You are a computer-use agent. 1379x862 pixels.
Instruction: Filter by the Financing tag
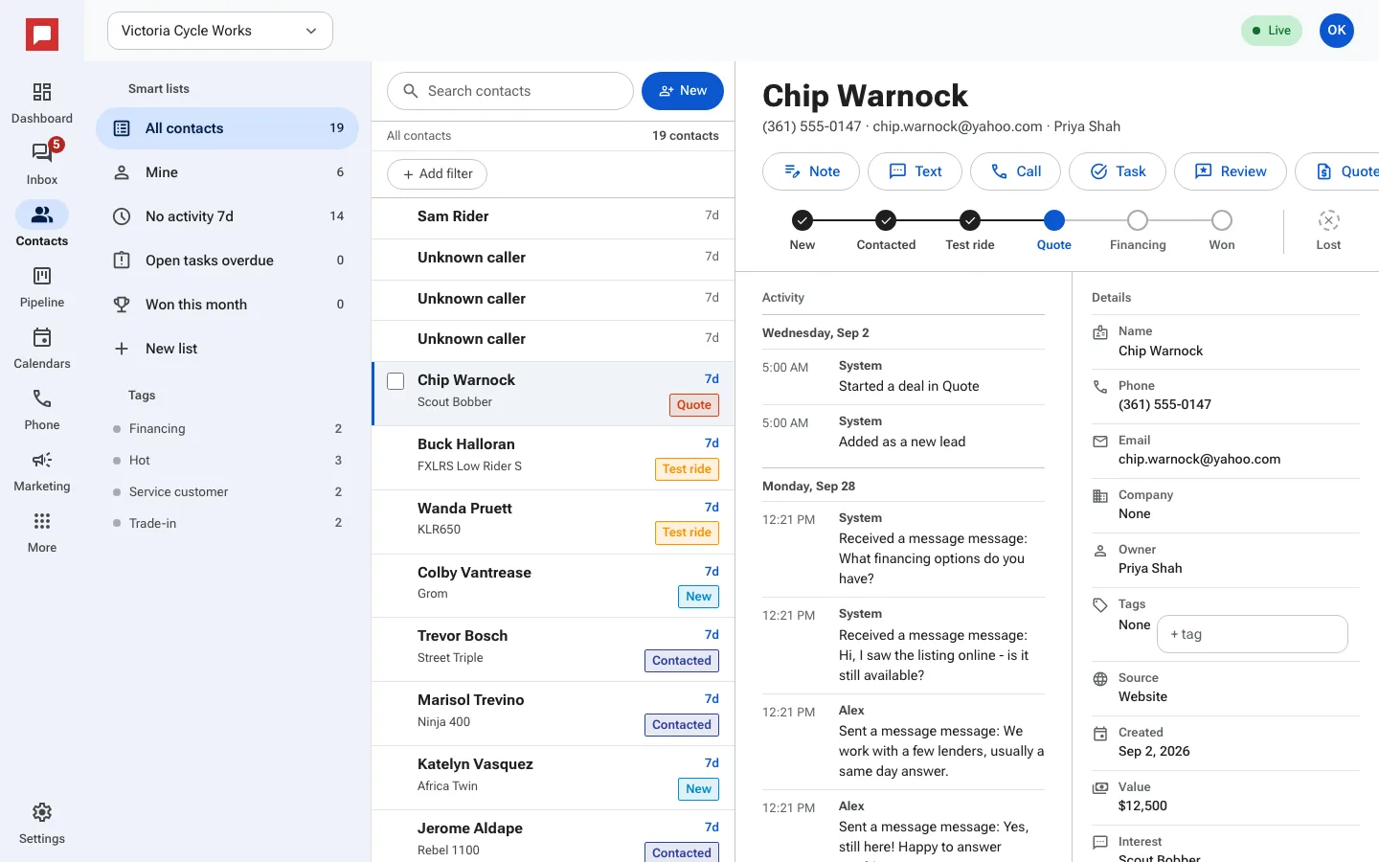(x=227, y=429)
